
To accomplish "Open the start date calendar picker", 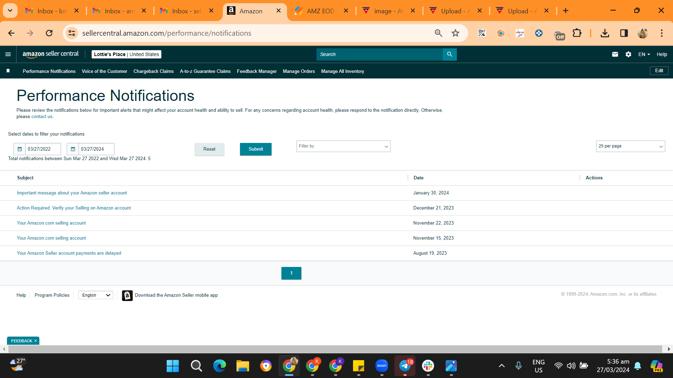I will click(x=20, y=149).
